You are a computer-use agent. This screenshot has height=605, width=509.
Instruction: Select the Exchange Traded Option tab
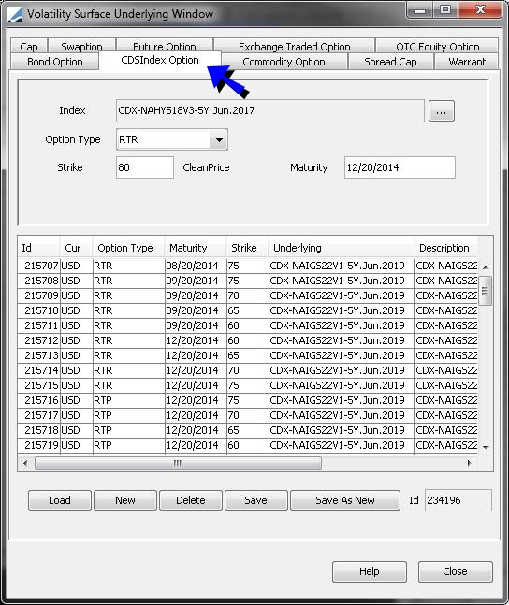pos(295,47)
